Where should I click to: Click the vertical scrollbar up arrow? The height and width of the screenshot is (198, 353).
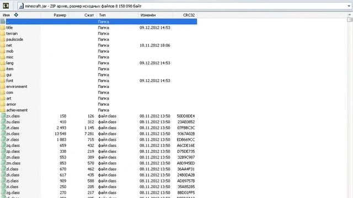pyautogui.click(x=350, y=15)
